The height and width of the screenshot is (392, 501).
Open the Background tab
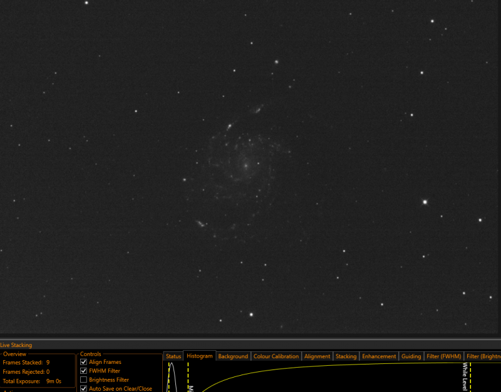tap(233, 356)
